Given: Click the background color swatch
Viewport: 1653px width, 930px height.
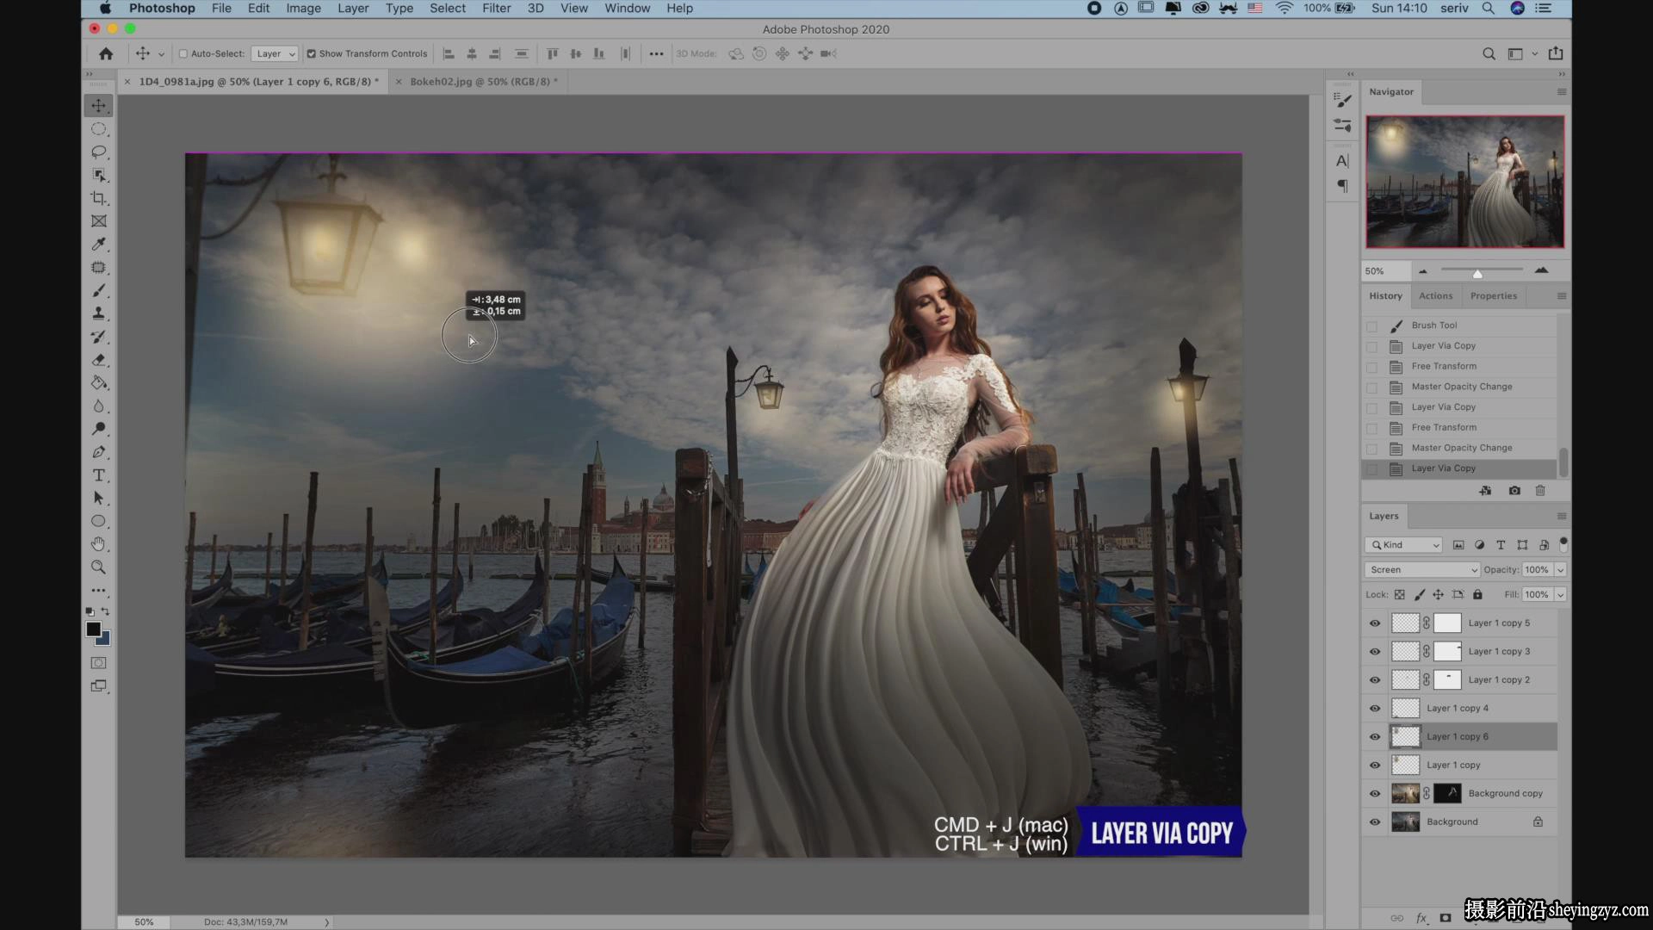Looking at the screenshot, I should 104,640.
